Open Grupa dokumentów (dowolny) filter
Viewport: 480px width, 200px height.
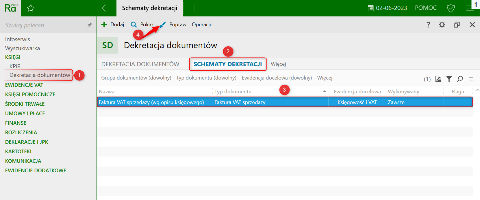coord(136,78)
